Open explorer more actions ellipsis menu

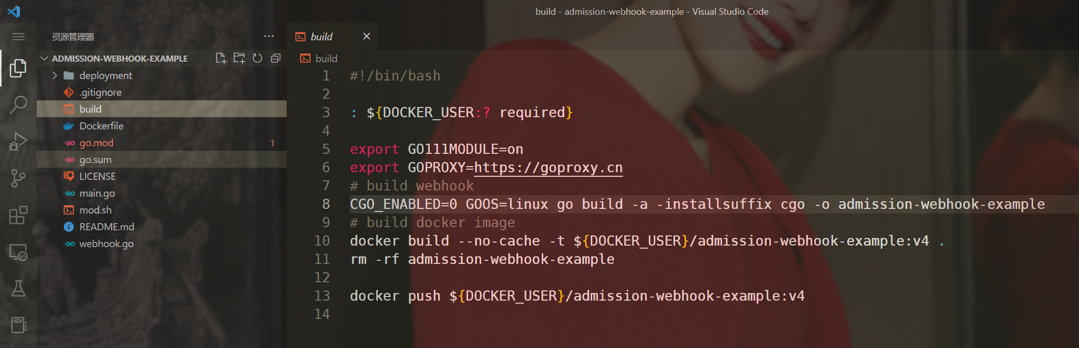click(x=269, y=37)
